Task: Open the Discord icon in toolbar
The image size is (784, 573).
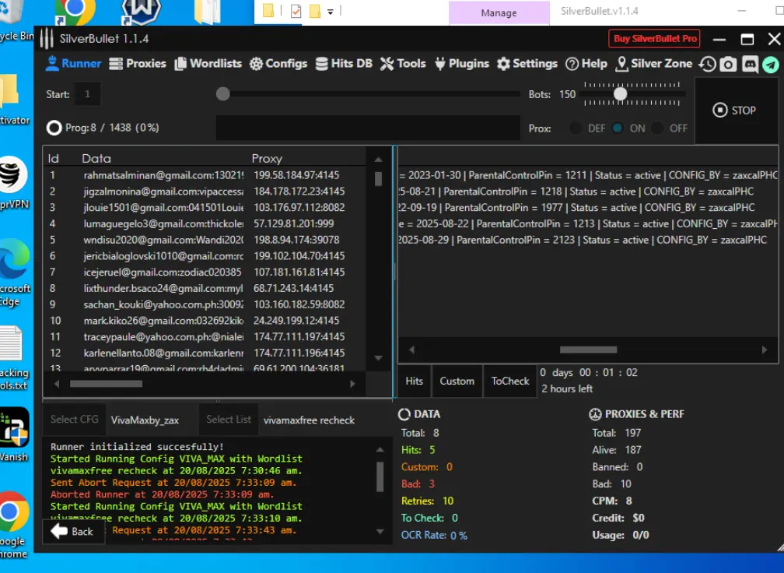Action: pyautogui.click(x=750, y=64)
